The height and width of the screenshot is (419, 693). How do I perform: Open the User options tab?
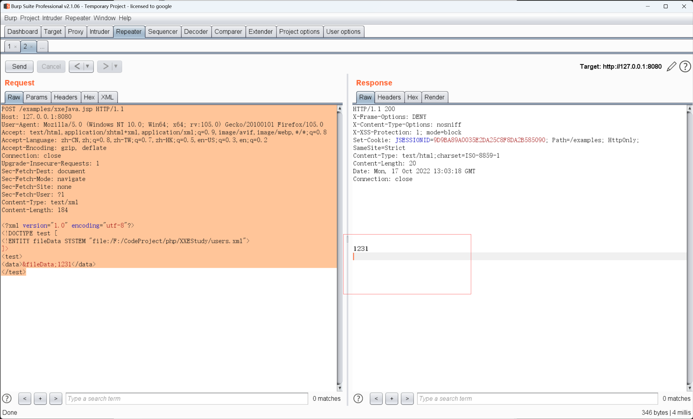[x=344, y=32]
